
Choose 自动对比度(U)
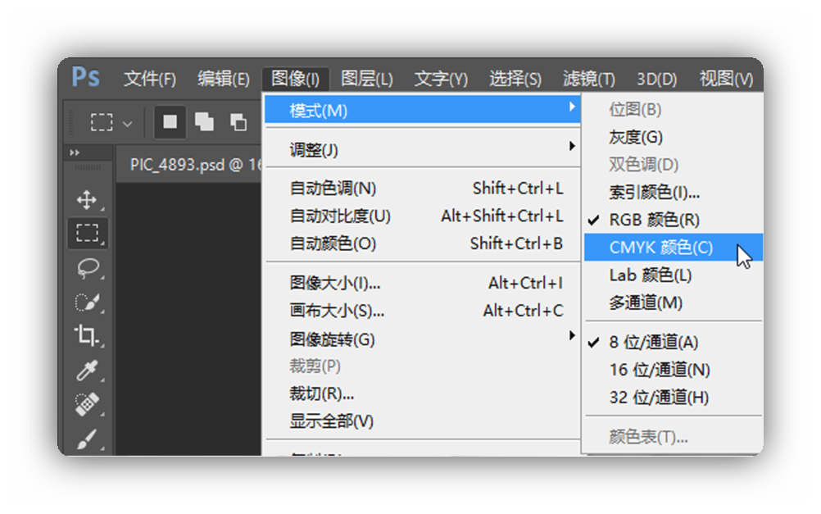pos(423,216)
